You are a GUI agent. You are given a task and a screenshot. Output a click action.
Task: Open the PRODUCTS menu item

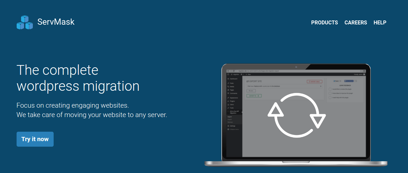(x=324, y=22)
